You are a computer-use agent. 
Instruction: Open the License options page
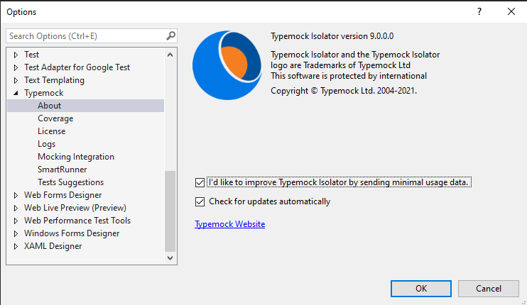[51, 131]
